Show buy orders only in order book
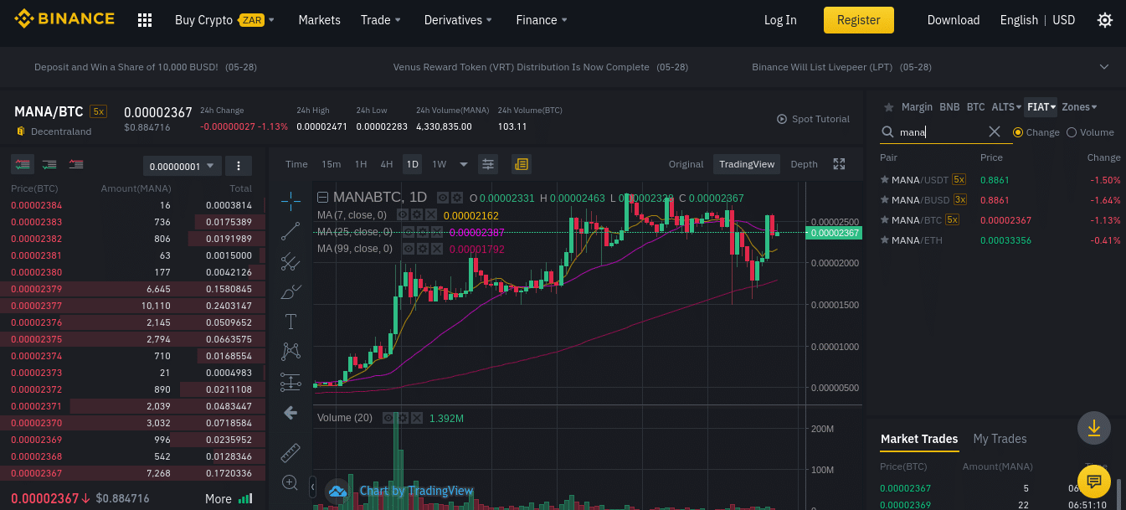This screenshot has height=510, width=1126. point(49,165)
